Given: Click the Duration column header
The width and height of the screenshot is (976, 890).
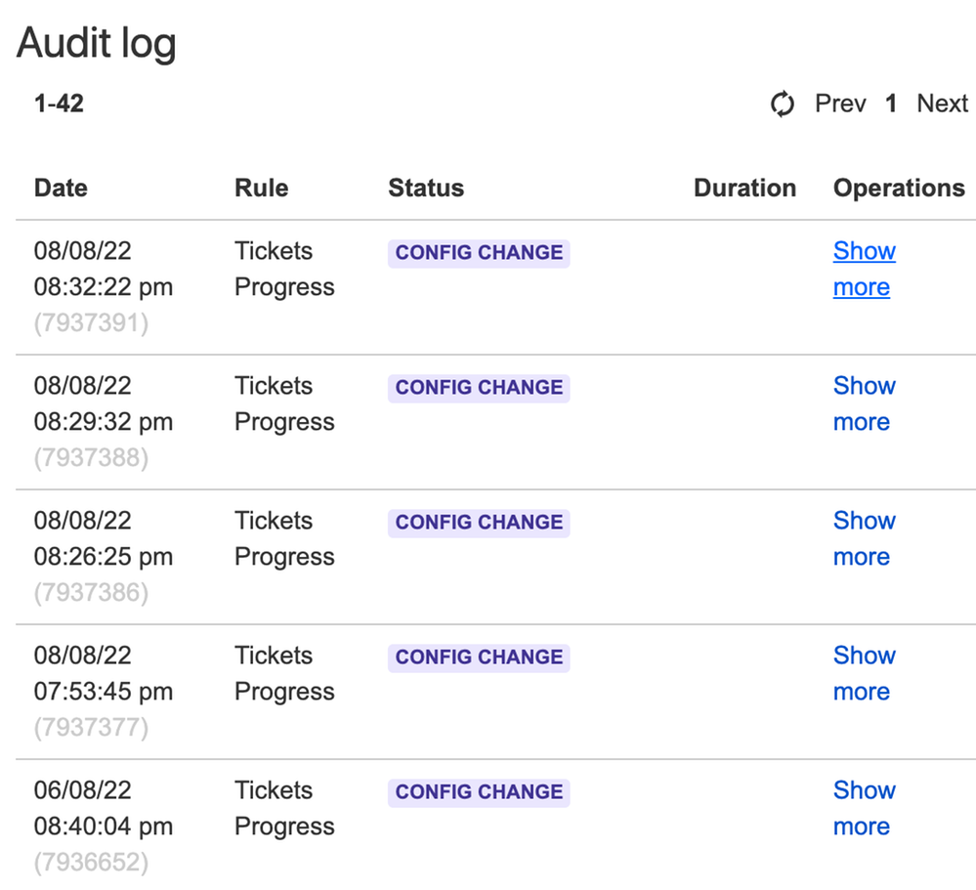Looking at the screenshot, I should (x=744, y=188).
